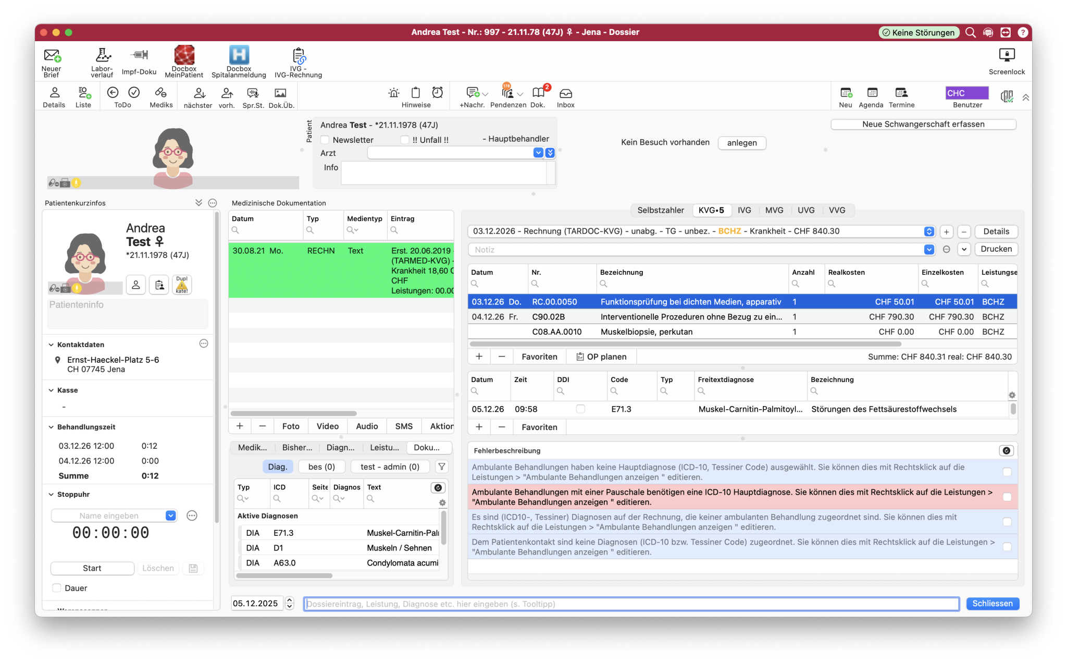
Task: Select the Selbstzahler tab
Action: [x=660, y=210]
